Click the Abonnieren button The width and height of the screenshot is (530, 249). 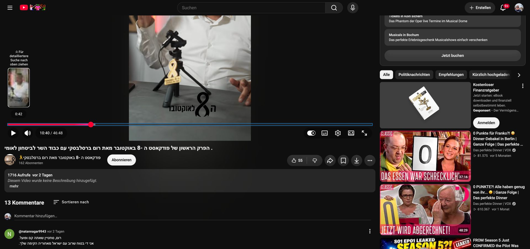(x=121, y=160)
